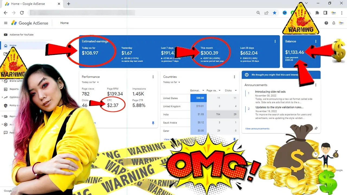Open tab search chevron in title bar
347x195 pixels.
306,3
